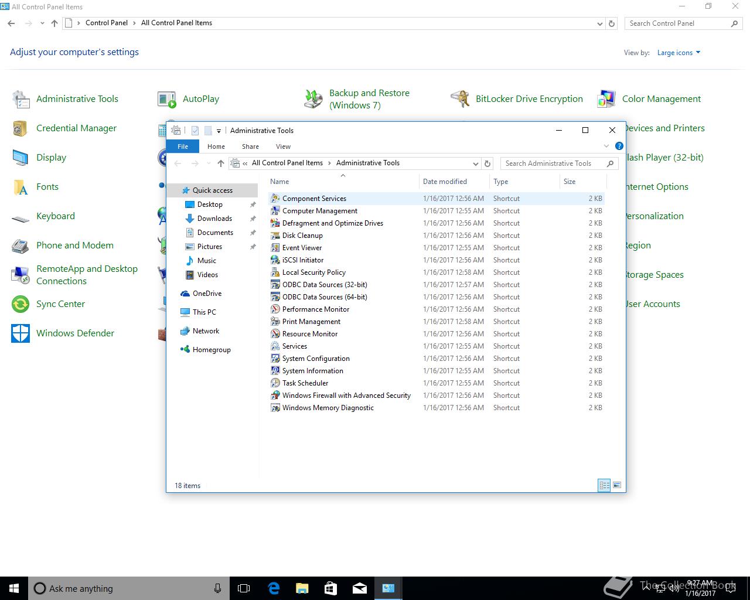Refresh the Administrative Tools folder
This screenshot has height=600, width=750.
pos(487,163)
